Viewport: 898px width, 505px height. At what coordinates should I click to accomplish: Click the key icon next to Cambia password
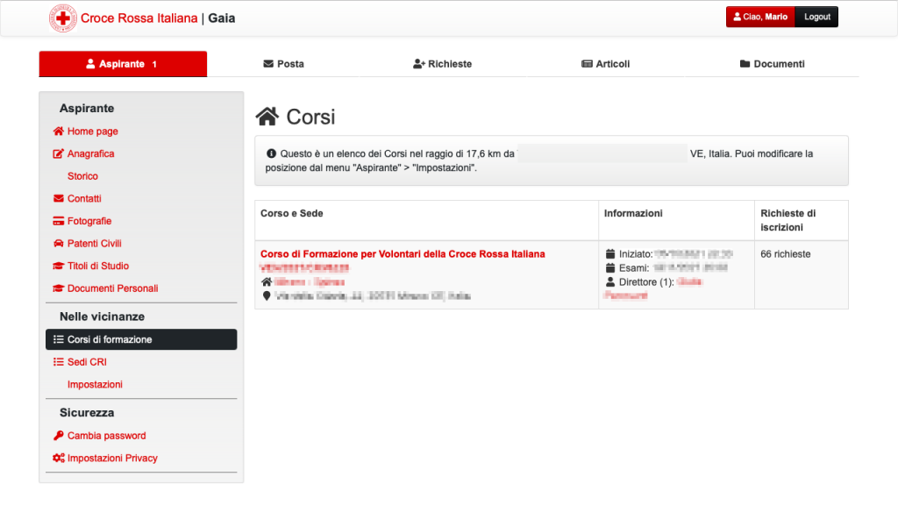(x=59, y=436)
